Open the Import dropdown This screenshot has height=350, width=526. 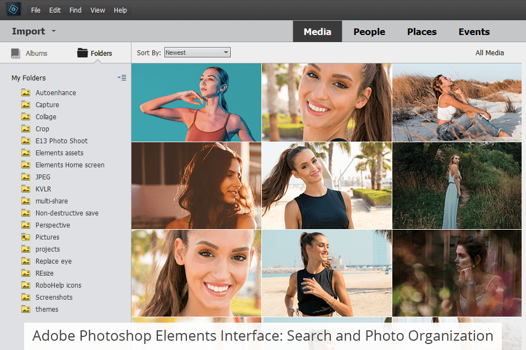(34, 31)
